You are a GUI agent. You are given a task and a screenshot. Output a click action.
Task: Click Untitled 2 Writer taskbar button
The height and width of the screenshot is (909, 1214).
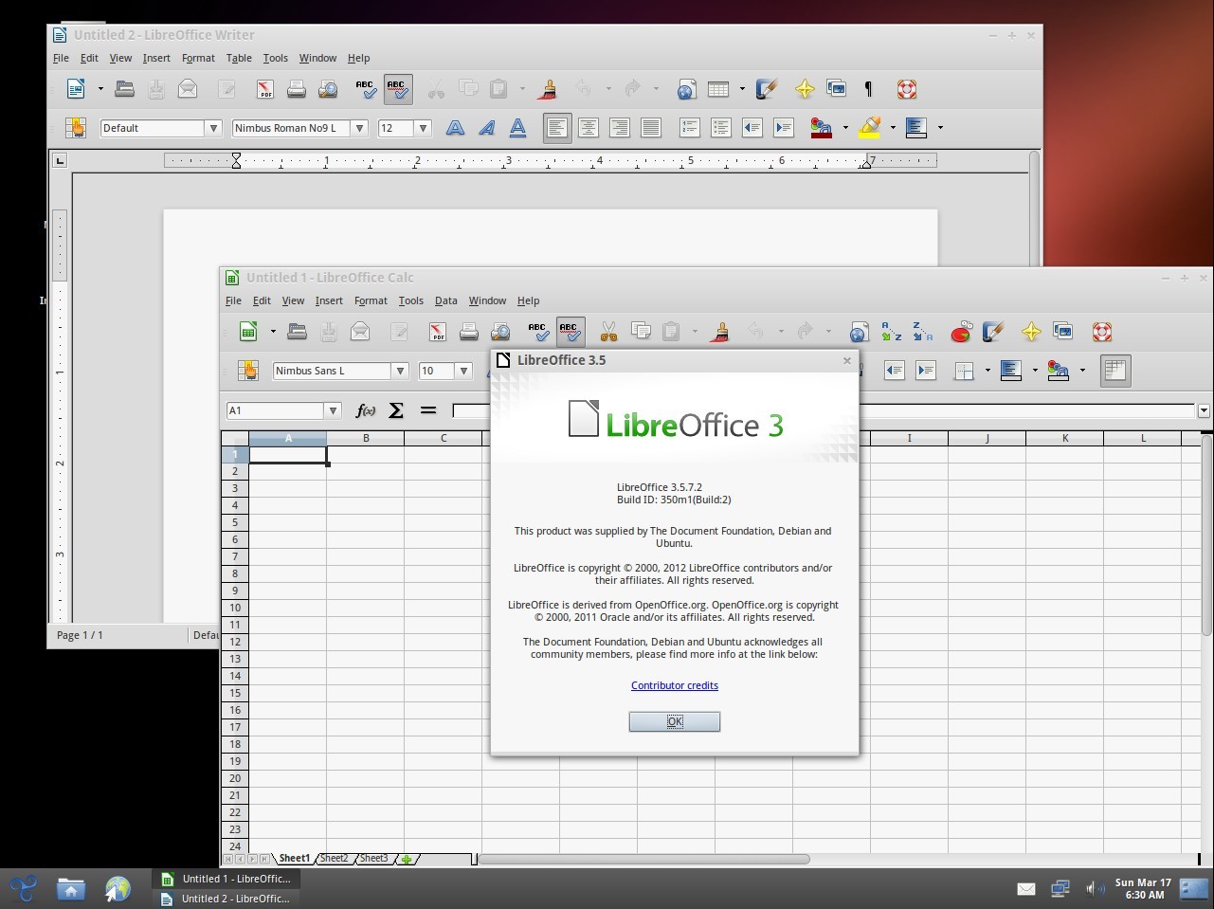(226, 899)
